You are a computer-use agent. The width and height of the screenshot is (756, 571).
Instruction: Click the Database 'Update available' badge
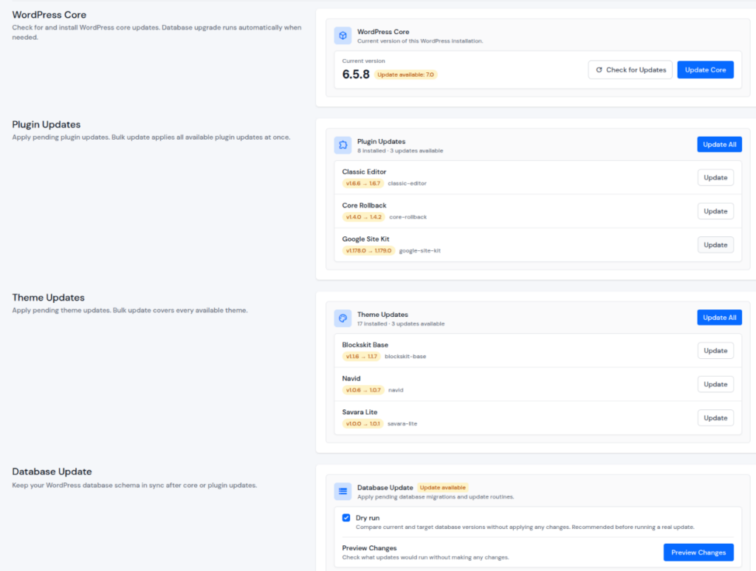pyautogui.click(x=443, y=488)
